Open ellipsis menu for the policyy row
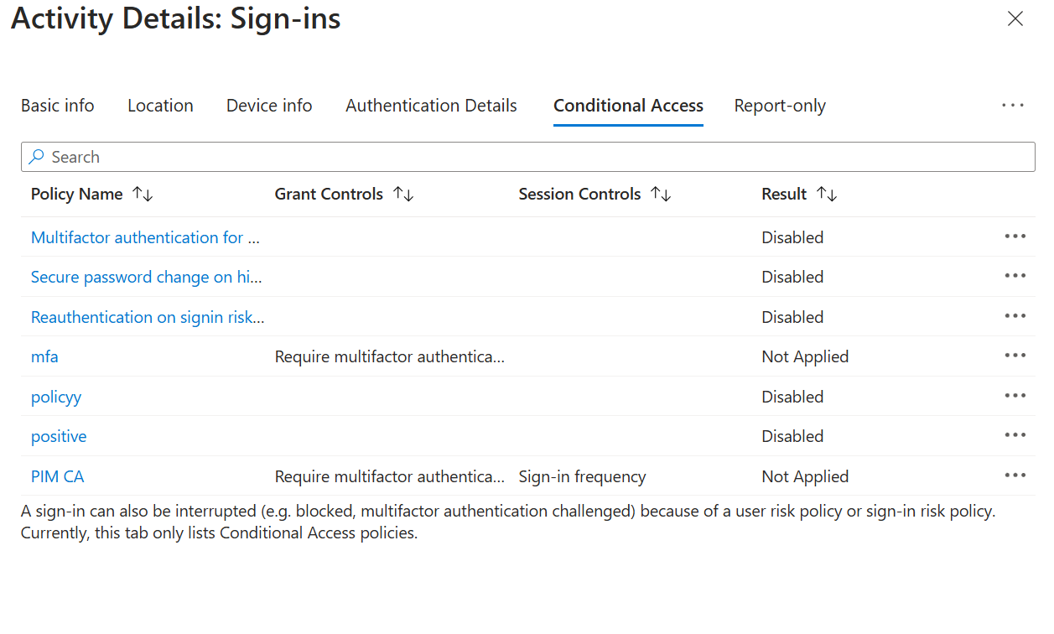Image resolution: width=1054 pixels, height=634 pixels. click(x=1015, y=396)
